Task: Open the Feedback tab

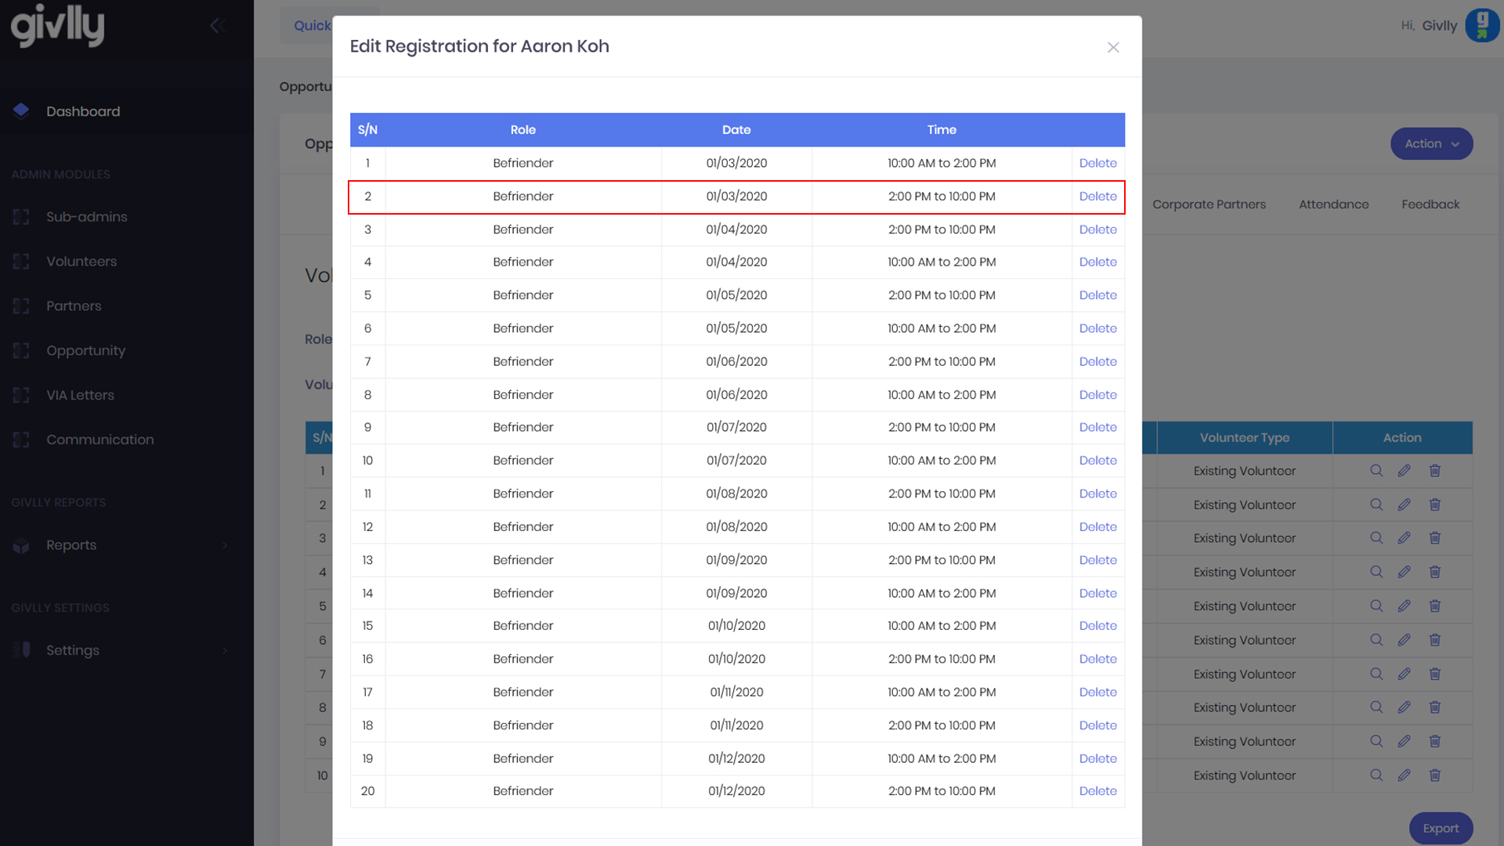Action: click(1430, 204)
